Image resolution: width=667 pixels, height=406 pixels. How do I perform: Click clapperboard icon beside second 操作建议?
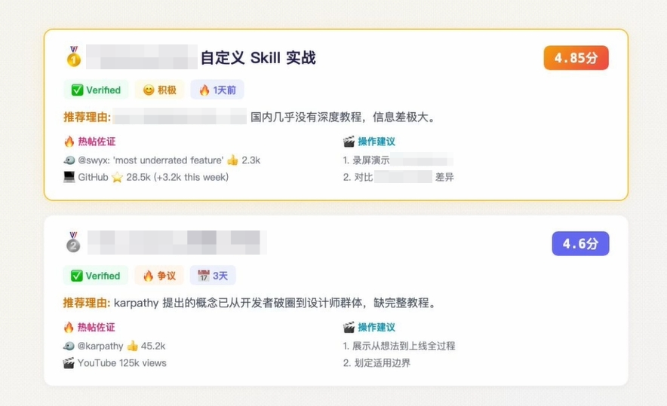(349, 328)
